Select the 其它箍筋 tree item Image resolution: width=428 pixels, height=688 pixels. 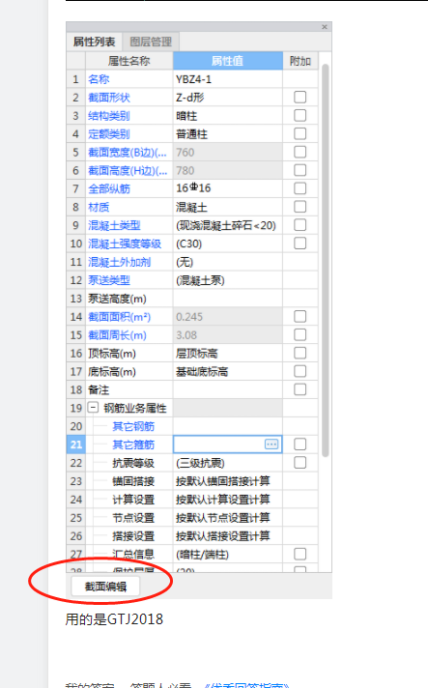[133, 444]
